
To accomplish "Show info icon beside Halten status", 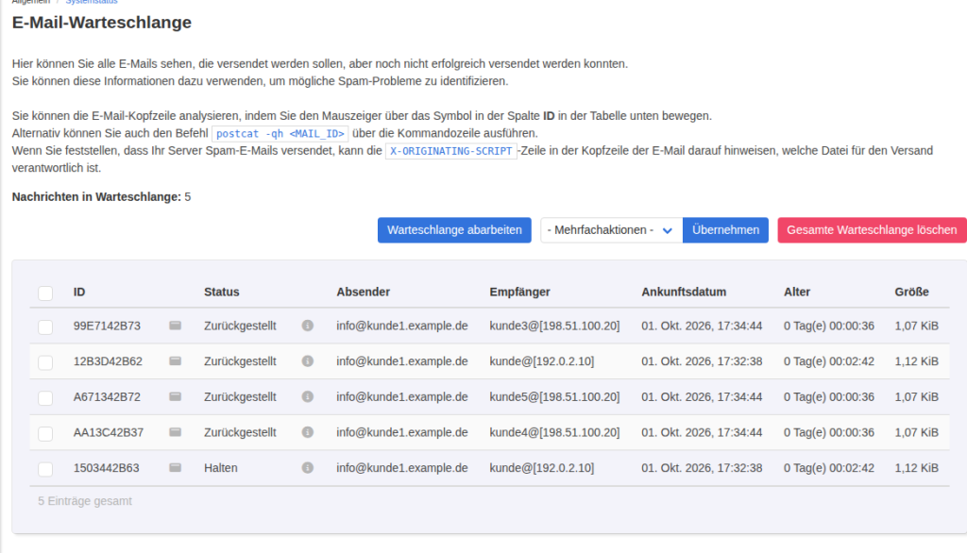I will [x=308, y=468].
